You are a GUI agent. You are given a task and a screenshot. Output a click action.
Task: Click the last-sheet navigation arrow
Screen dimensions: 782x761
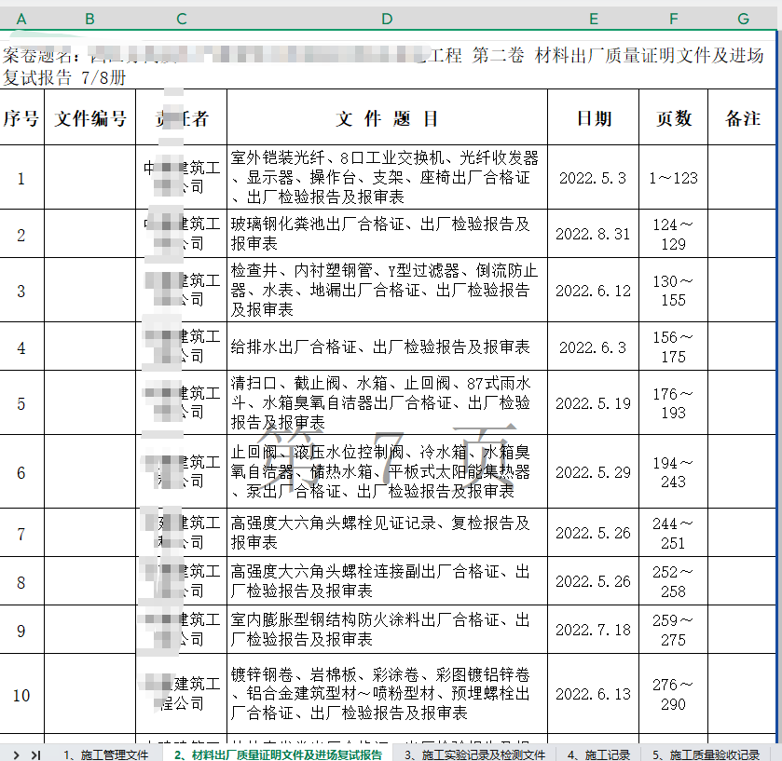[35, 754]
